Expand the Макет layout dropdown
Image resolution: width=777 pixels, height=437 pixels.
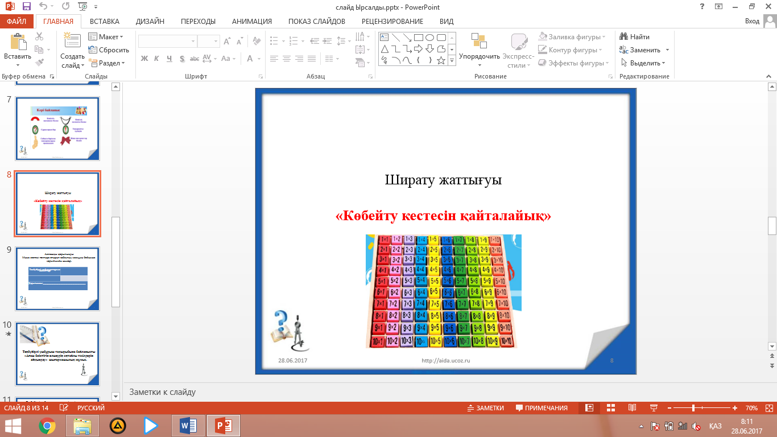(106, 37)
